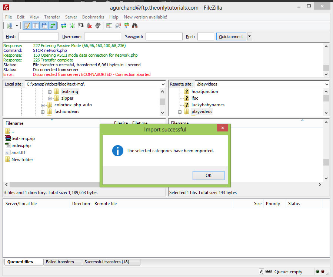This screenshot has width=333, height=277.
Task: Open the Local site path dropdown
Action: coord(163,84)
